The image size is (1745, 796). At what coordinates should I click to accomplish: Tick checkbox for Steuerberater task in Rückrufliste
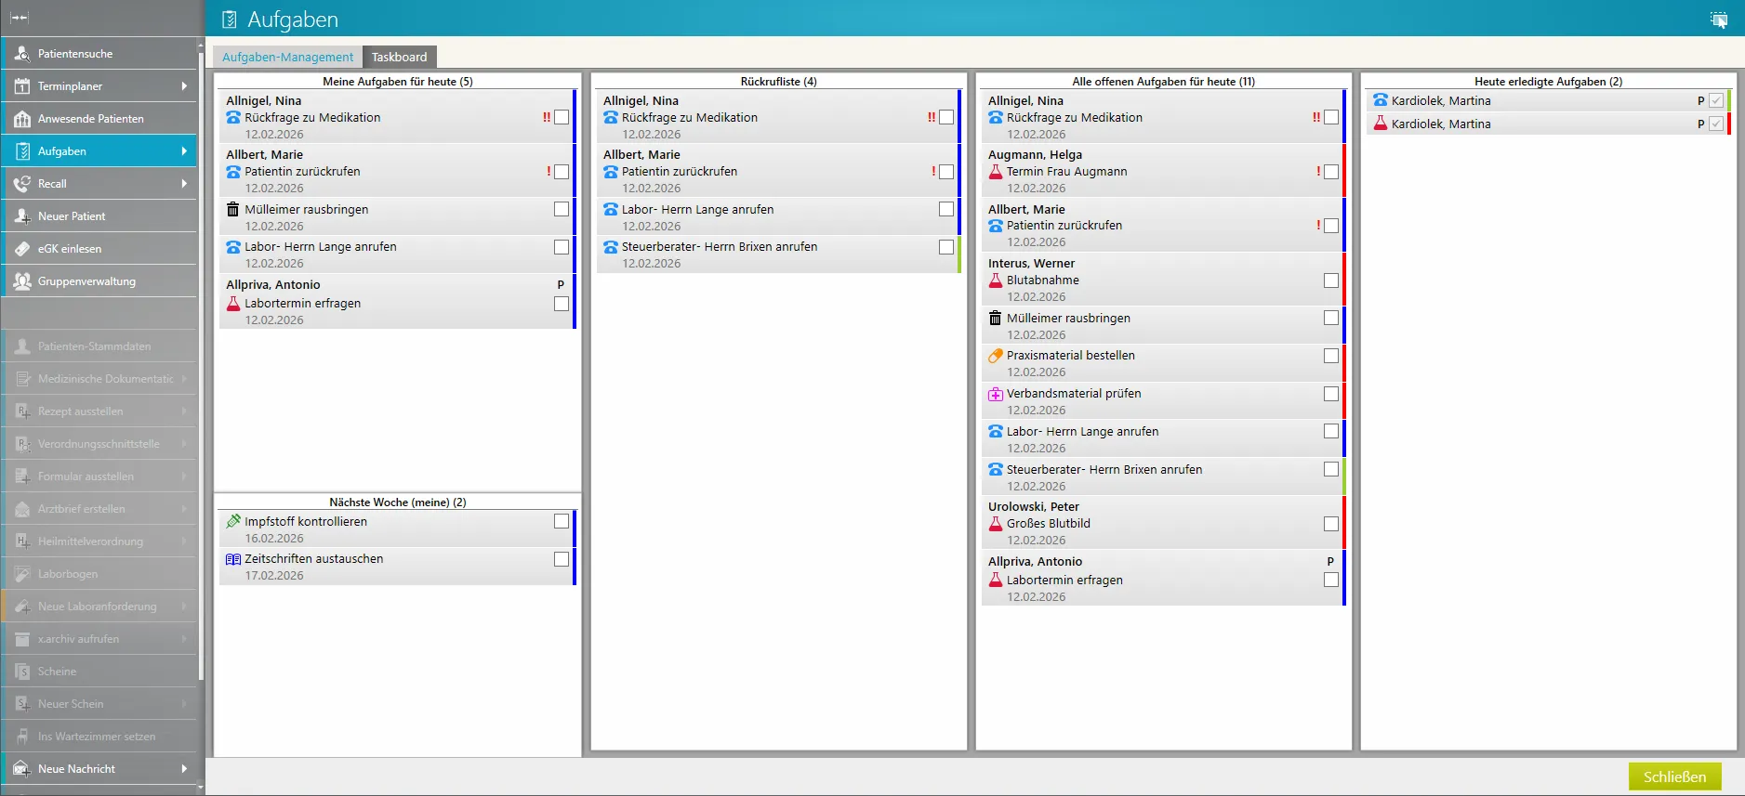pyautogui.click(x=946, y=247)
